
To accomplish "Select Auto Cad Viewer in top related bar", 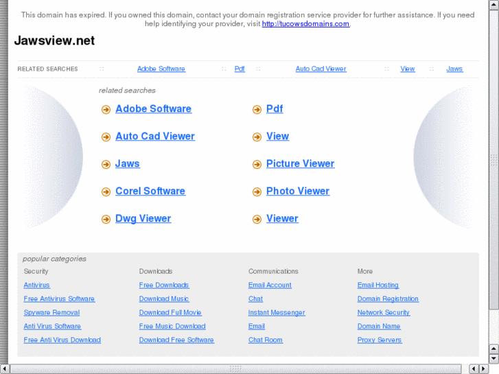I will pos(321,69).
